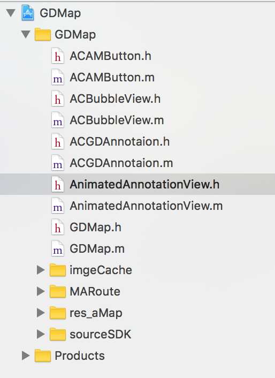Expand the imgeCache folder
The height and width of the screenshot is (378, 275).
coord(41,270)
